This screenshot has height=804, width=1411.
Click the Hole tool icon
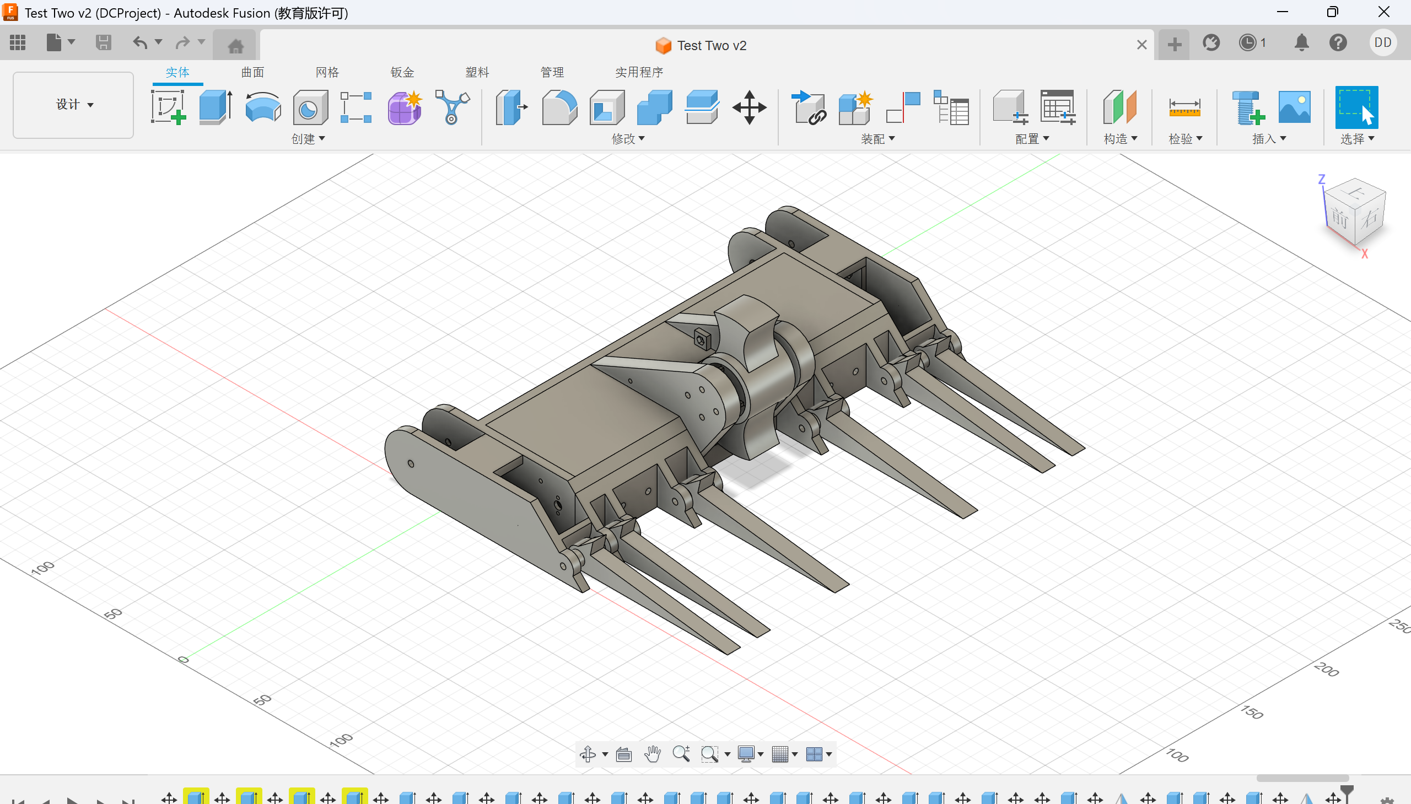tap(310, 107)
